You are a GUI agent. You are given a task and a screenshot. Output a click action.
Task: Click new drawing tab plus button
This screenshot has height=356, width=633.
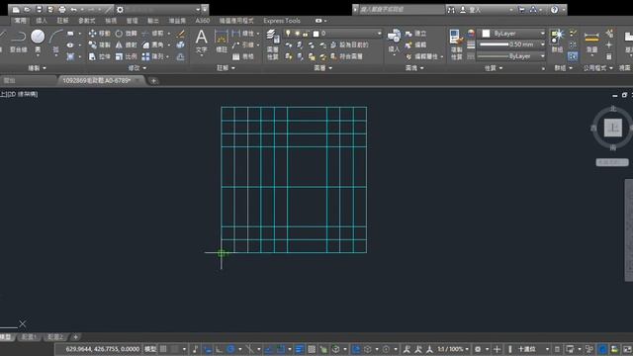153,81
